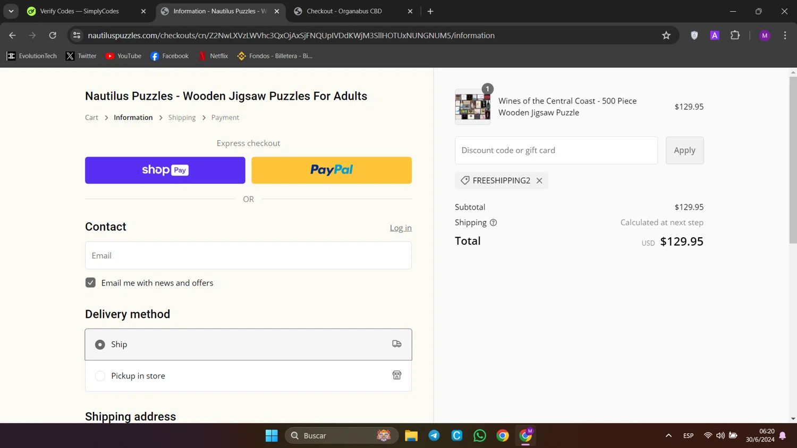Select the Information - Nautilus Puzzles tab
The width and height of the screenshot is (797, 448).
(220, 11)
